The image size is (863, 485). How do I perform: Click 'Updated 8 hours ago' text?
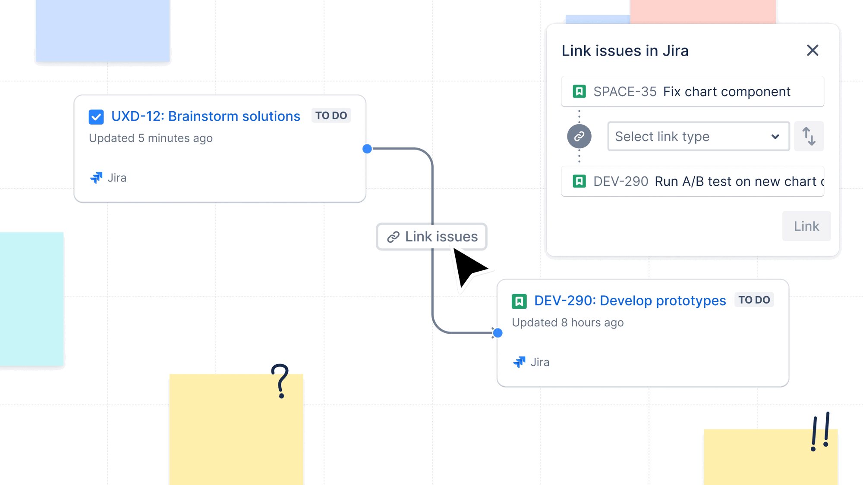pyautogui.click(x=567, y=322)
